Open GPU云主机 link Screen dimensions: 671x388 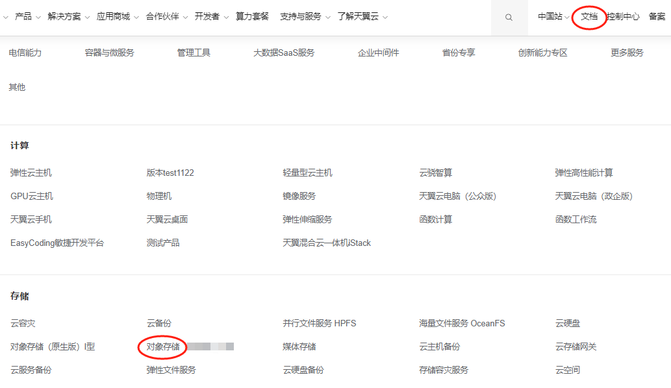pyautogui.click(x=32, y=196)
